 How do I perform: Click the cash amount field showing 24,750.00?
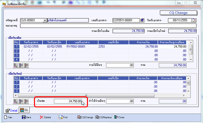[68, 101]
